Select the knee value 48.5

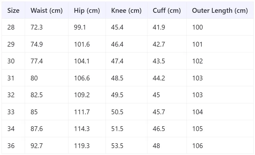pyautogui.click(x=117, y=78)
